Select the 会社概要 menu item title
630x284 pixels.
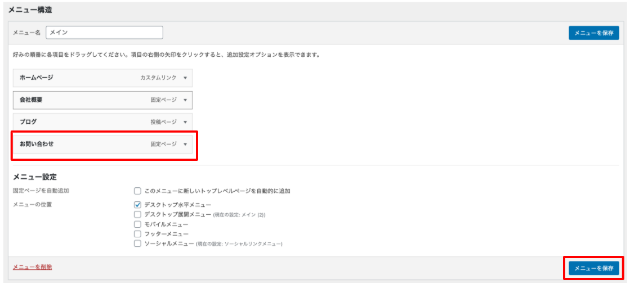click(32, 100)
